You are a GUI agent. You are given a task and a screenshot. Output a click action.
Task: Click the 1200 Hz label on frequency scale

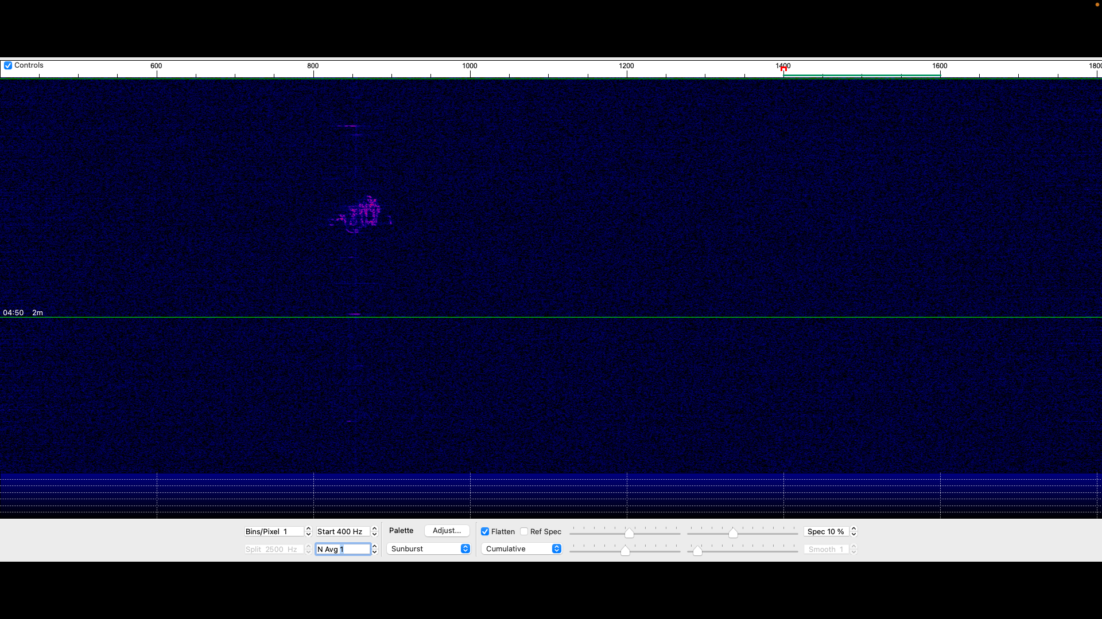click(626, 66)
